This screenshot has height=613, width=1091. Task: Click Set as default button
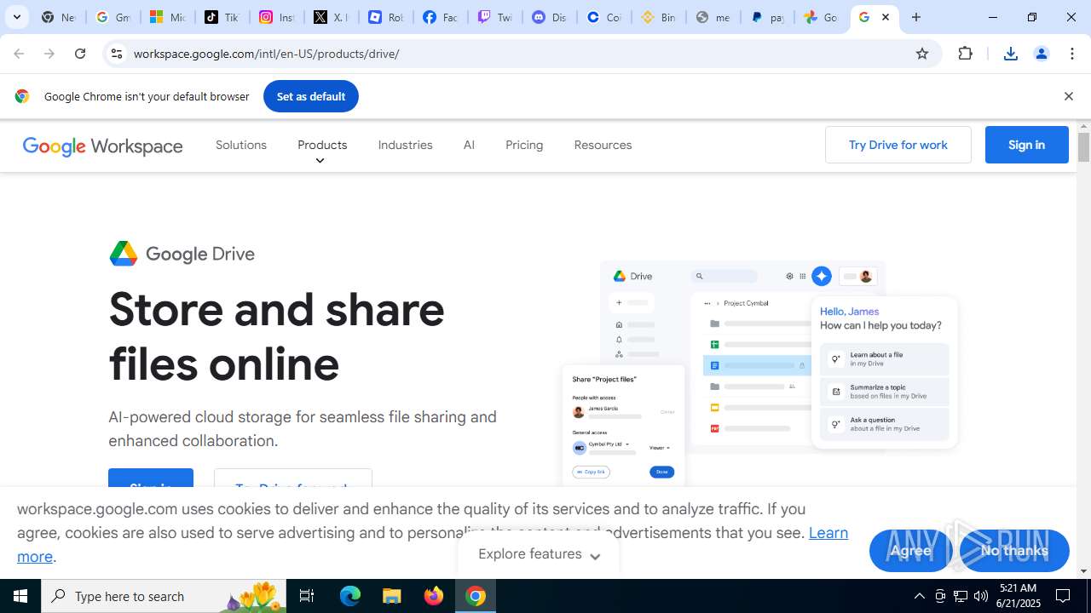point(311,96)
